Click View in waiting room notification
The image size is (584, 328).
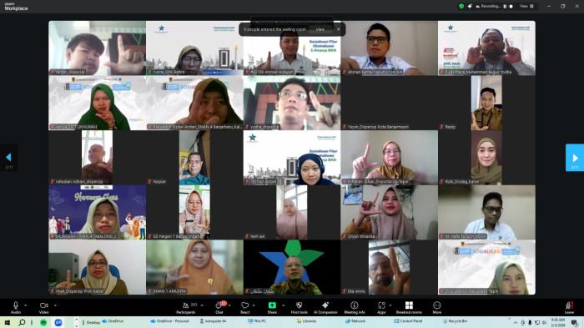point(320,29)
